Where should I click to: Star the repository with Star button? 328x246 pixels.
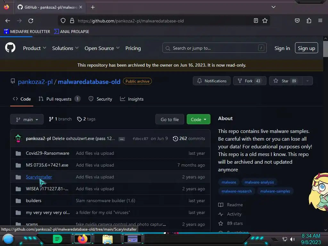click(x=285, y=81)
